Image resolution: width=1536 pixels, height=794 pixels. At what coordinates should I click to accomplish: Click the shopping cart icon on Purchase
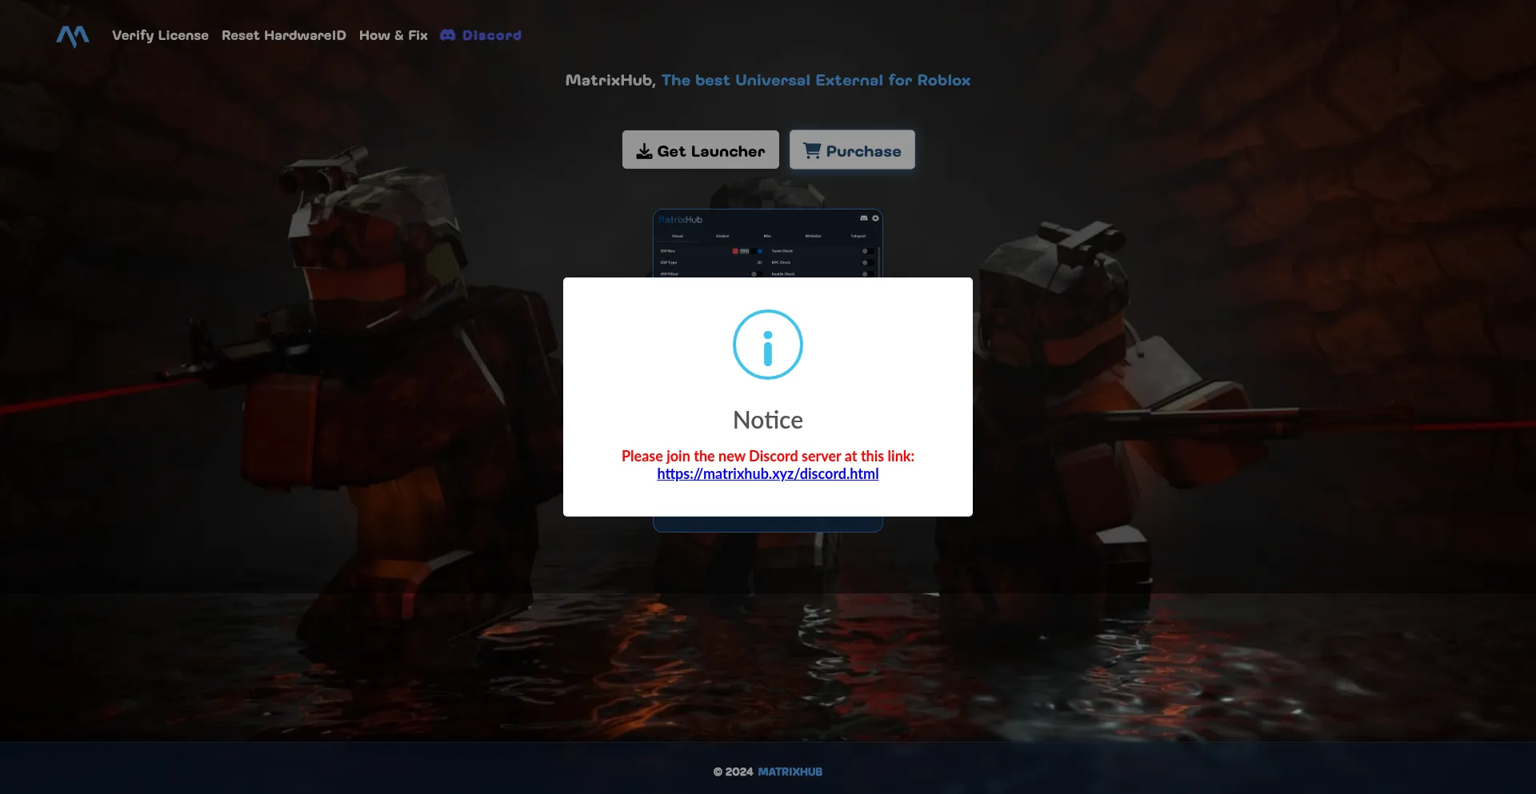(812, 150)
